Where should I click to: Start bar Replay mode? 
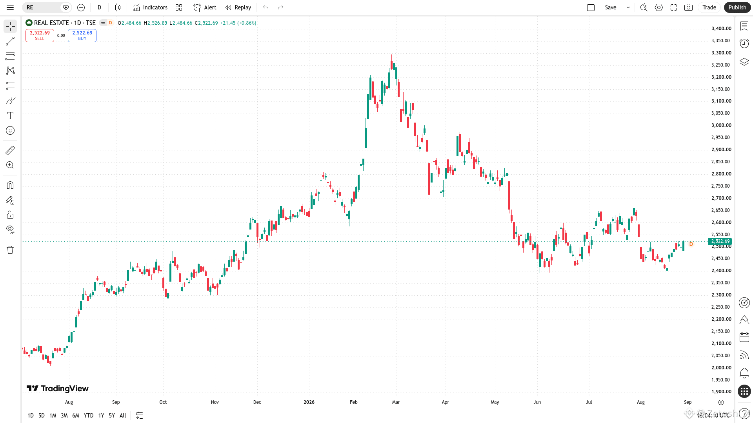(238, 7)
